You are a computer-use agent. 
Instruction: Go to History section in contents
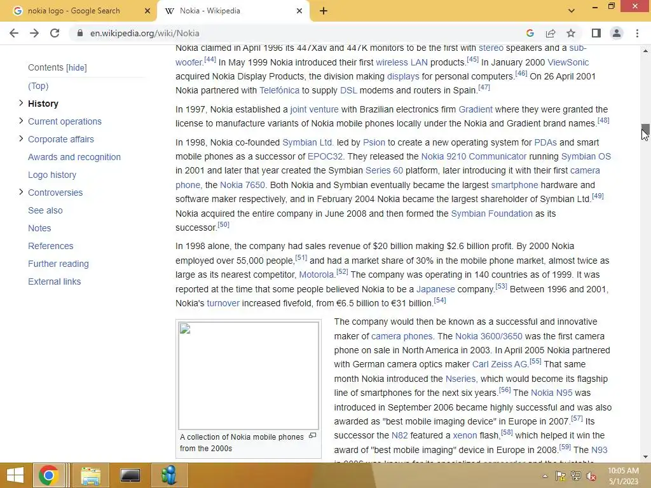[x=43, y=104]
